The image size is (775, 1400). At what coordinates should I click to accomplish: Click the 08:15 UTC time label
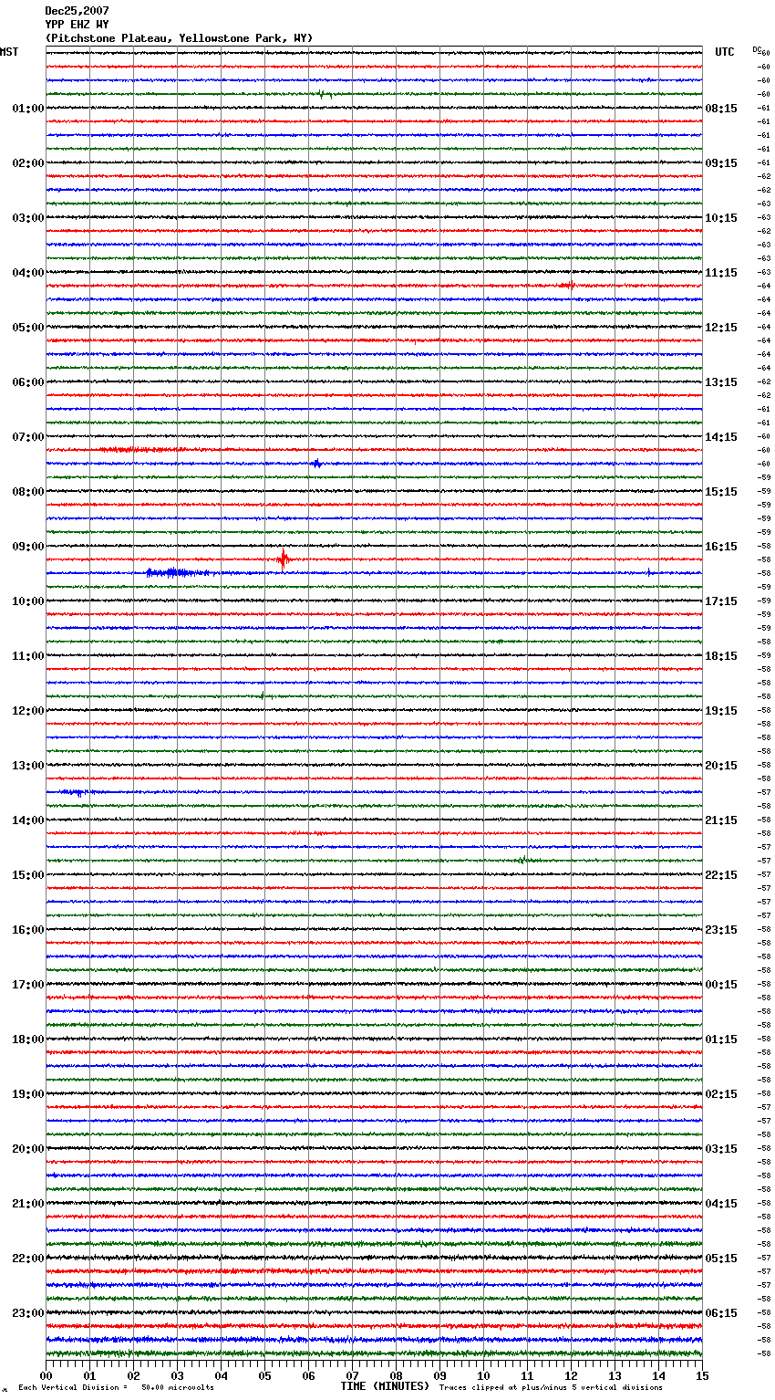click(721, 109)
